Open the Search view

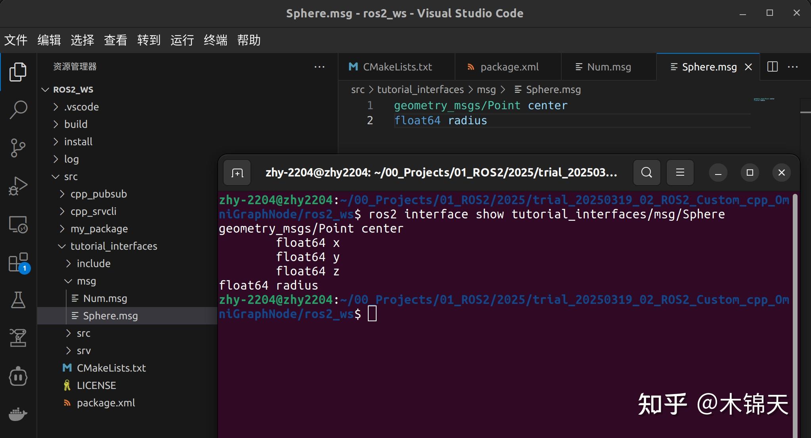click(x=18, y=110)
